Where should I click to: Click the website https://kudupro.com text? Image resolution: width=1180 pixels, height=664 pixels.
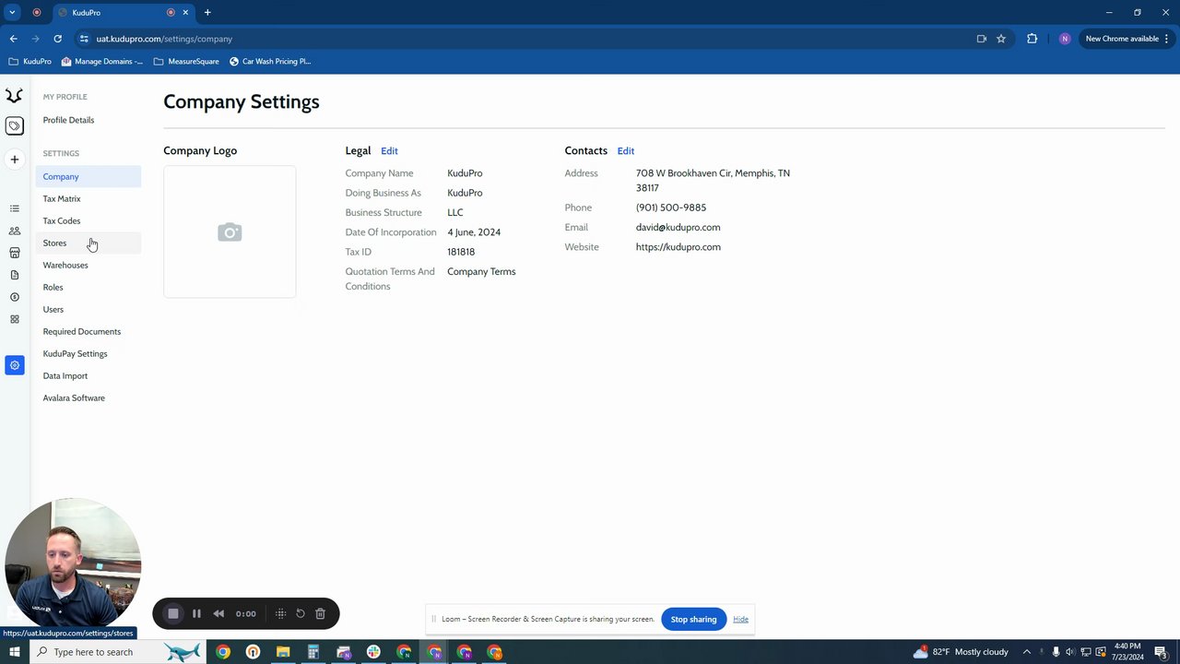[x=678, y=246]
